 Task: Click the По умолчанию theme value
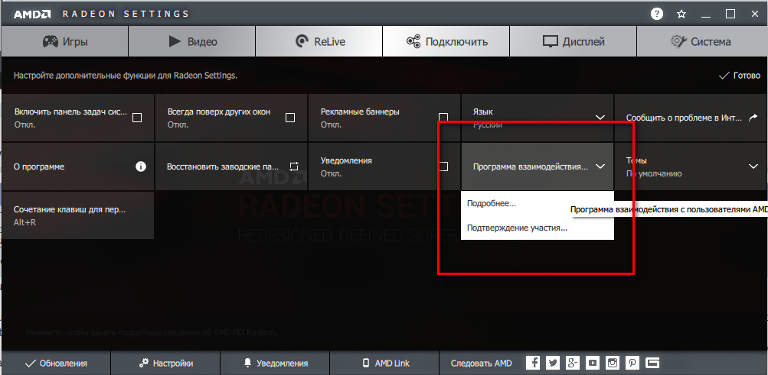point(653,174)
